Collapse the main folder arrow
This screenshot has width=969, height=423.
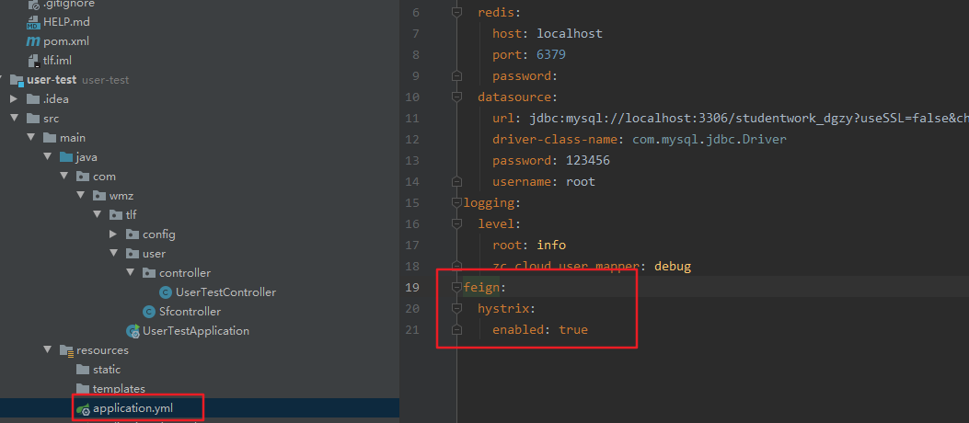[30, 138]
